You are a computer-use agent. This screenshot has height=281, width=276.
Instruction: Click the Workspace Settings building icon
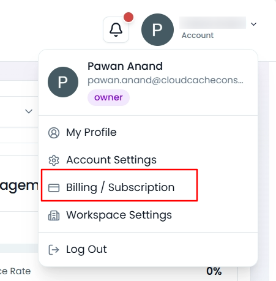point(54,215)
